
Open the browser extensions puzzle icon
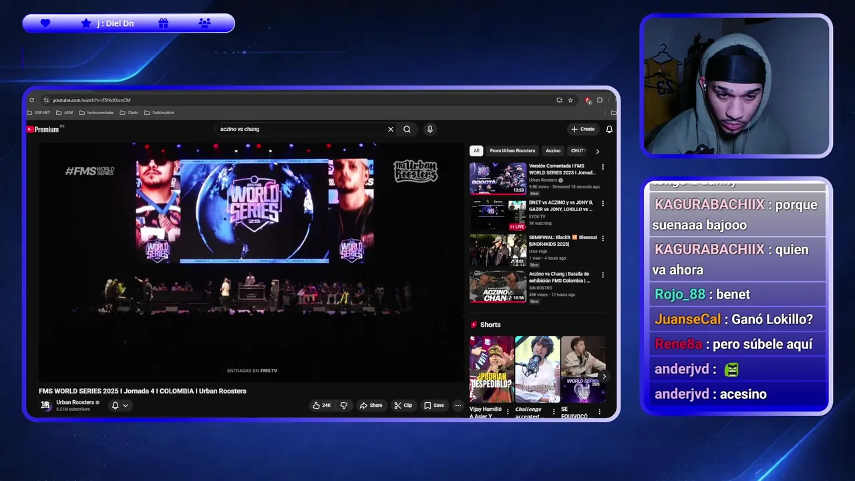pyautogui.click(x=600, y=100)
